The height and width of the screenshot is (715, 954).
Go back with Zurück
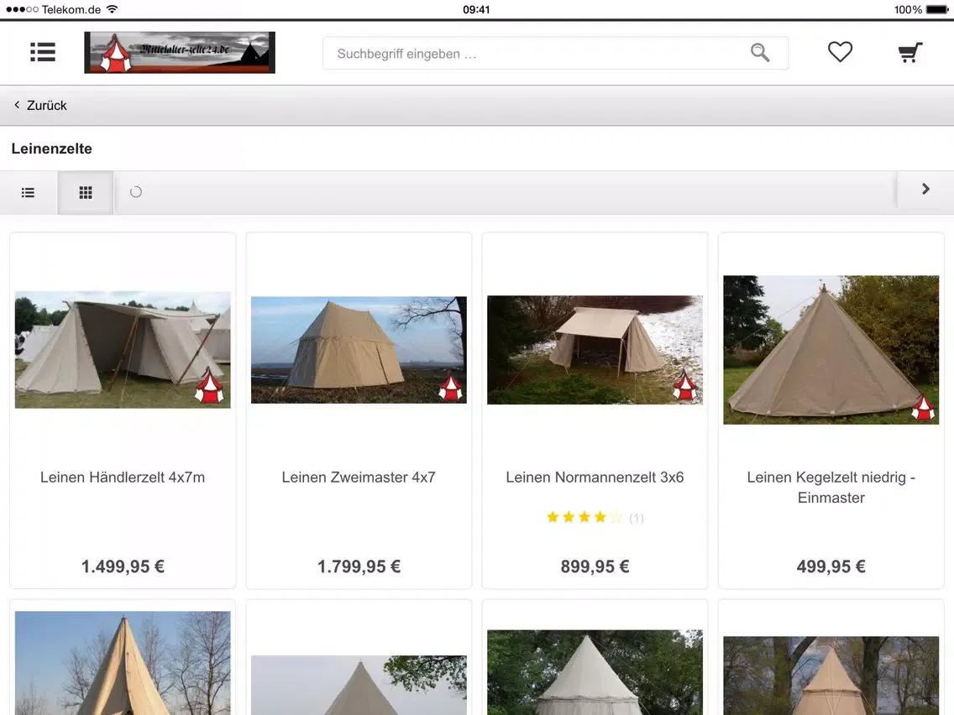pyautogui.click(x=40, y=105)
